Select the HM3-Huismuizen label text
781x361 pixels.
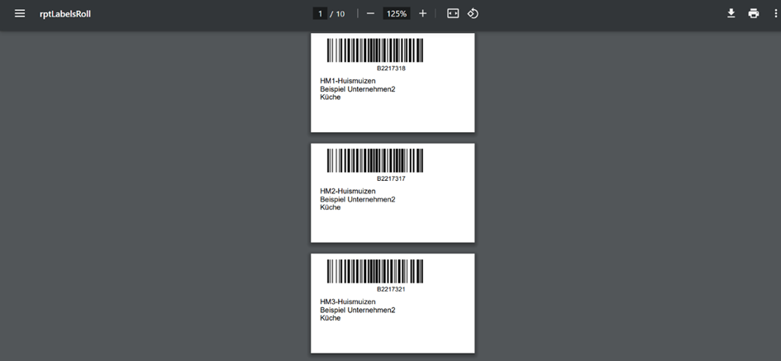(x=348, y=302)
